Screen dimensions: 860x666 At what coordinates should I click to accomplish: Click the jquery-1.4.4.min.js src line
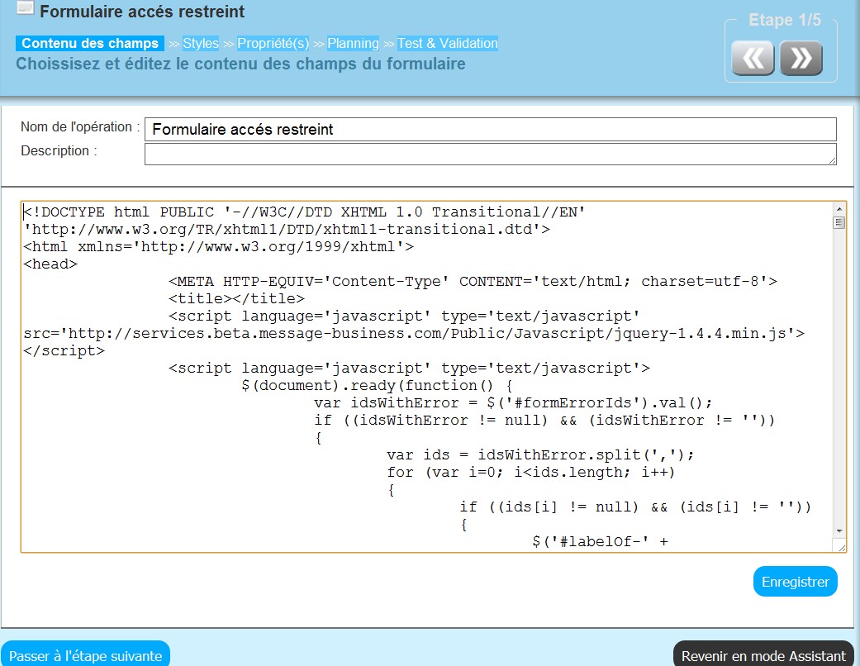(414, 334)
